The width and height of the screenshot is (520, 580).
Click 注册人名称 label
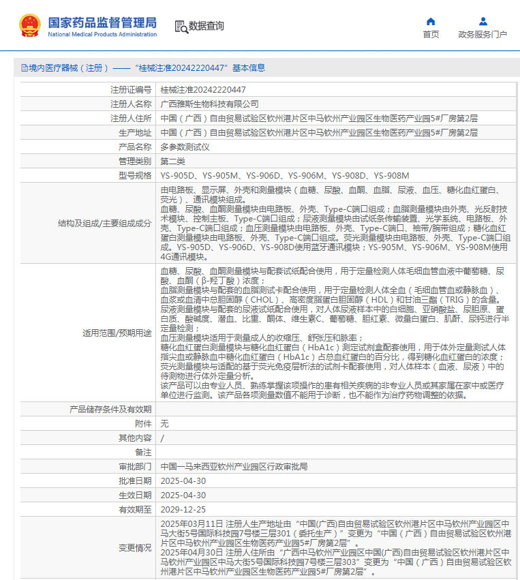131,104
